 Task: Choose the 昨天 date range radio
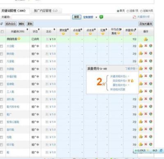118,11
